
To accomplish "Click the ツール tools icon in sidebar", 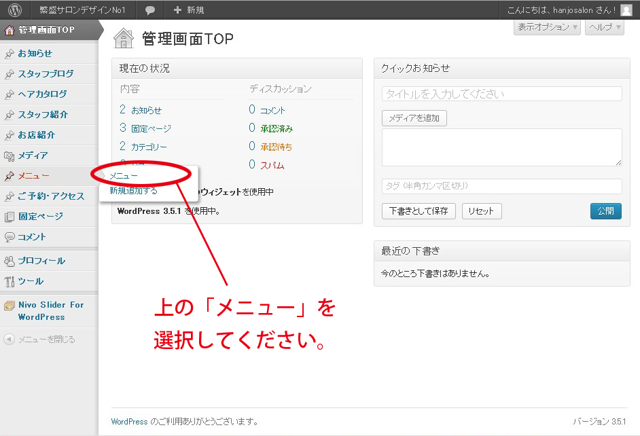I will tap(10, 281).
